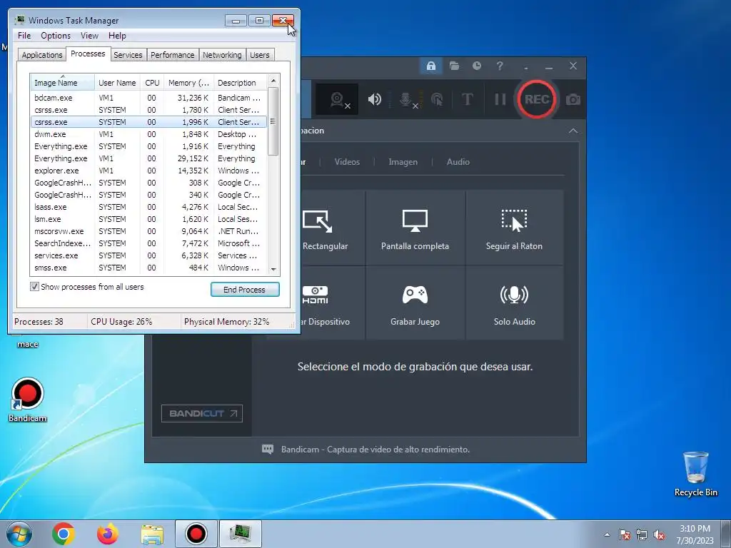
Task: Open Google Chrome from the taskbar
Action: click(64, 534)
